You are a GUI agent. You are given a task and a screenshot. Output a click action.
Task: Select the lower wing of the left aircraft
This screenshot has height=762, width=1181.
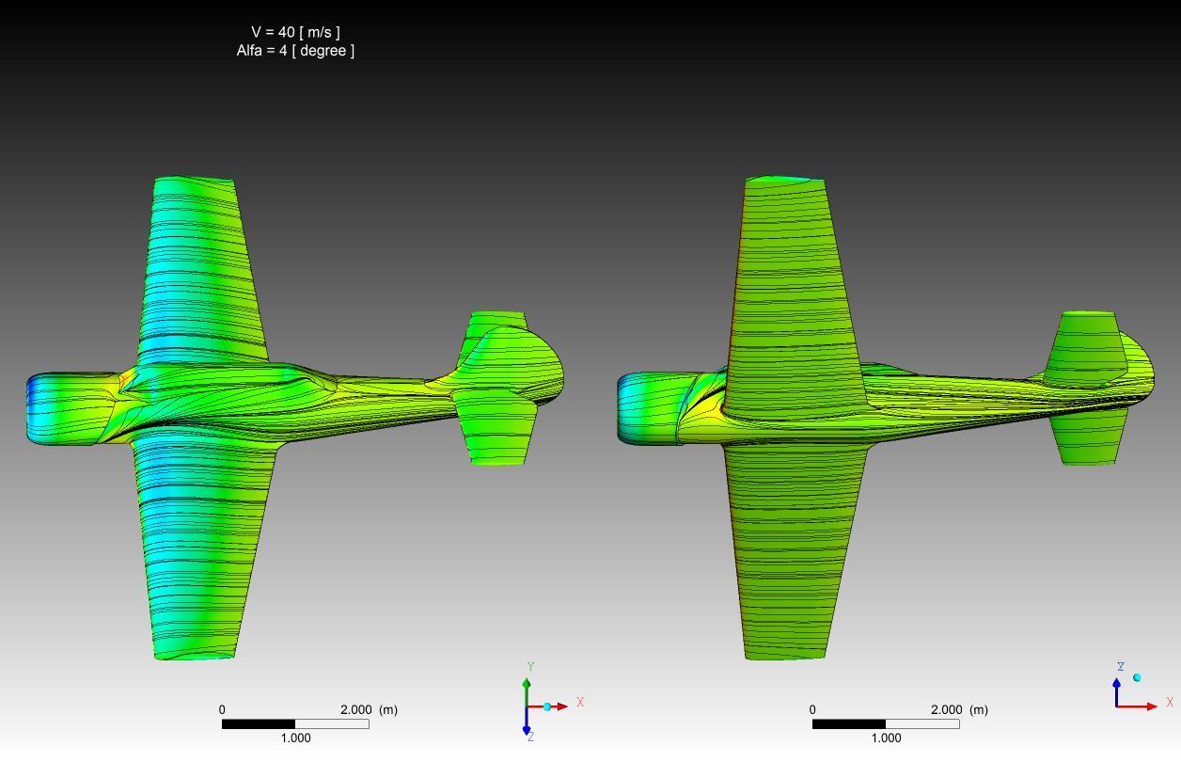pyautogui.click(x=202, y=546)
